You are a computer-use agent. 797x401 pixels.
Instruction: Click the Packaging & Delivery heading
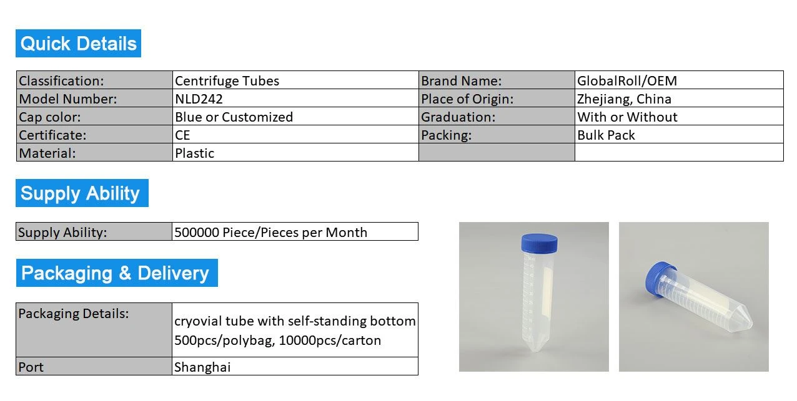tap(117, 273)
